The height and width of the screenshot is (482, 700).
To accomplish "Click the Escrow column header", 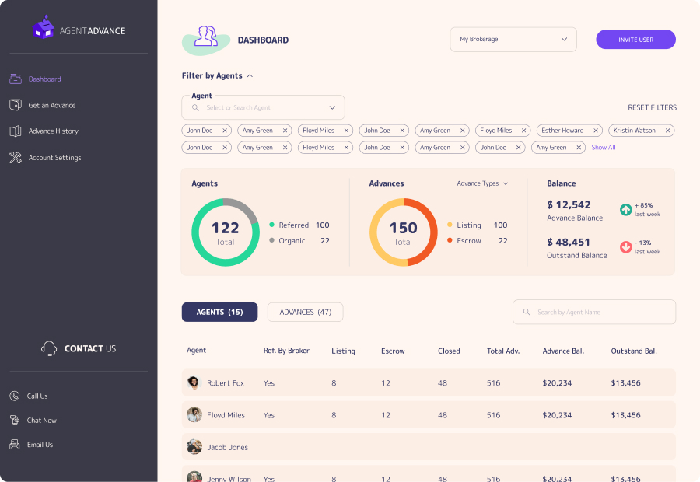I will click(x=393, y=351).
